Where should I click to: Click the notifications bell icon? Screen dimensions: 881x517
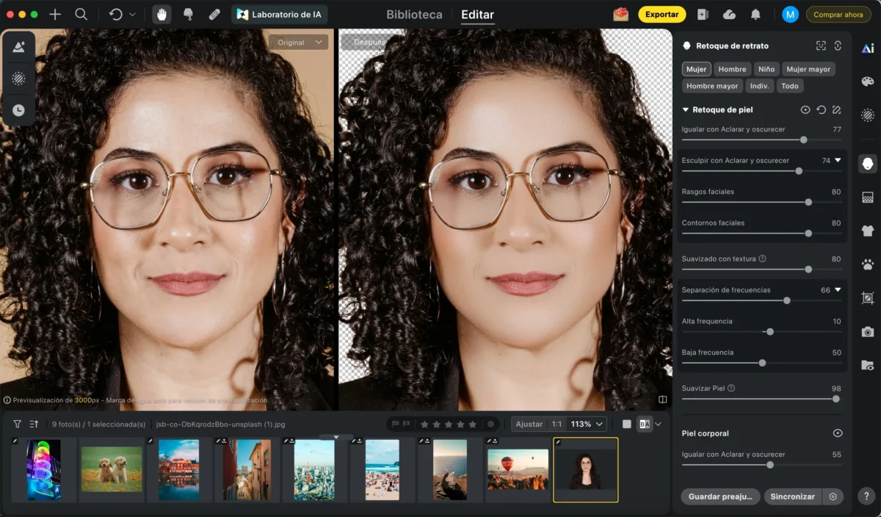click(755, 15)
